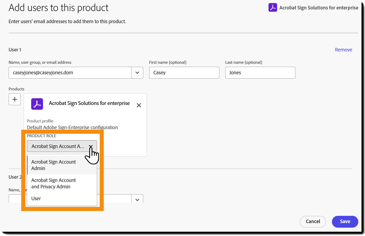Click the Acrobat Sign logo inside the product card
365x236 pixels.
(37, 104)
